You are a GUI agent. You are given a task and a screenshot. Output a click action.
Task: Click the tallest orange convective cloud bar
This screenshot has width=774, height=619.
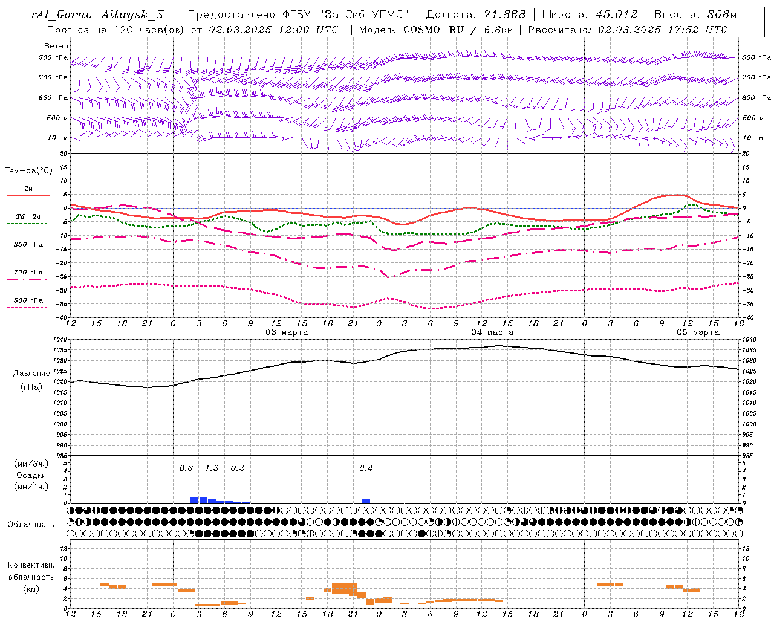(345, 588)
